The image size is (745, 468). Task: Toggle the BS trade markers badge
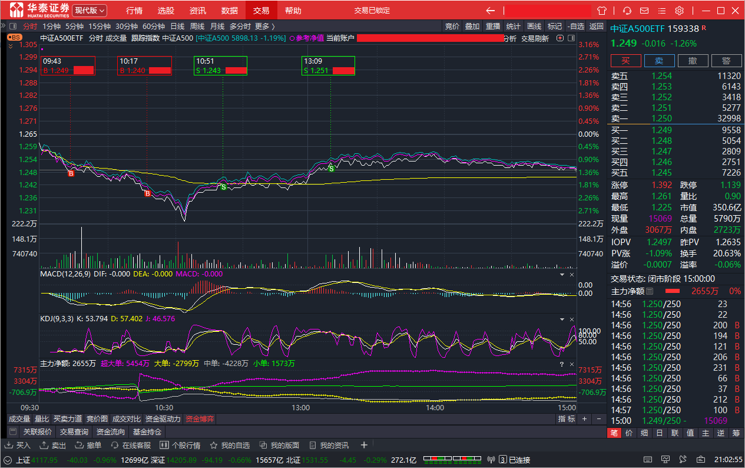click(14, 37)
